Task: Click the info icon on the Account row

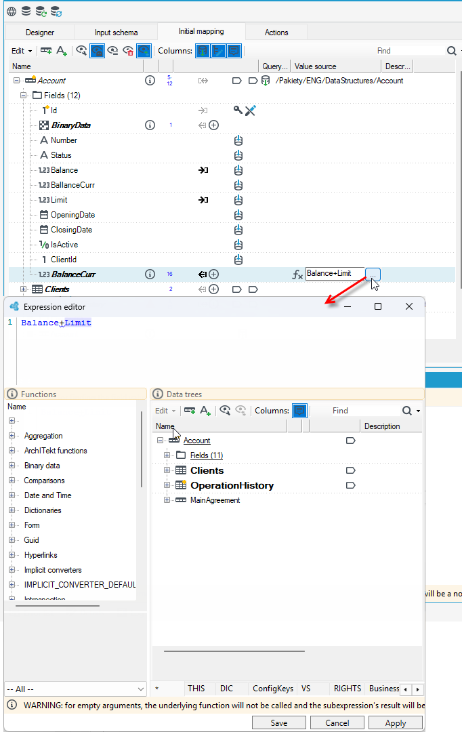Action: (150, 81)
